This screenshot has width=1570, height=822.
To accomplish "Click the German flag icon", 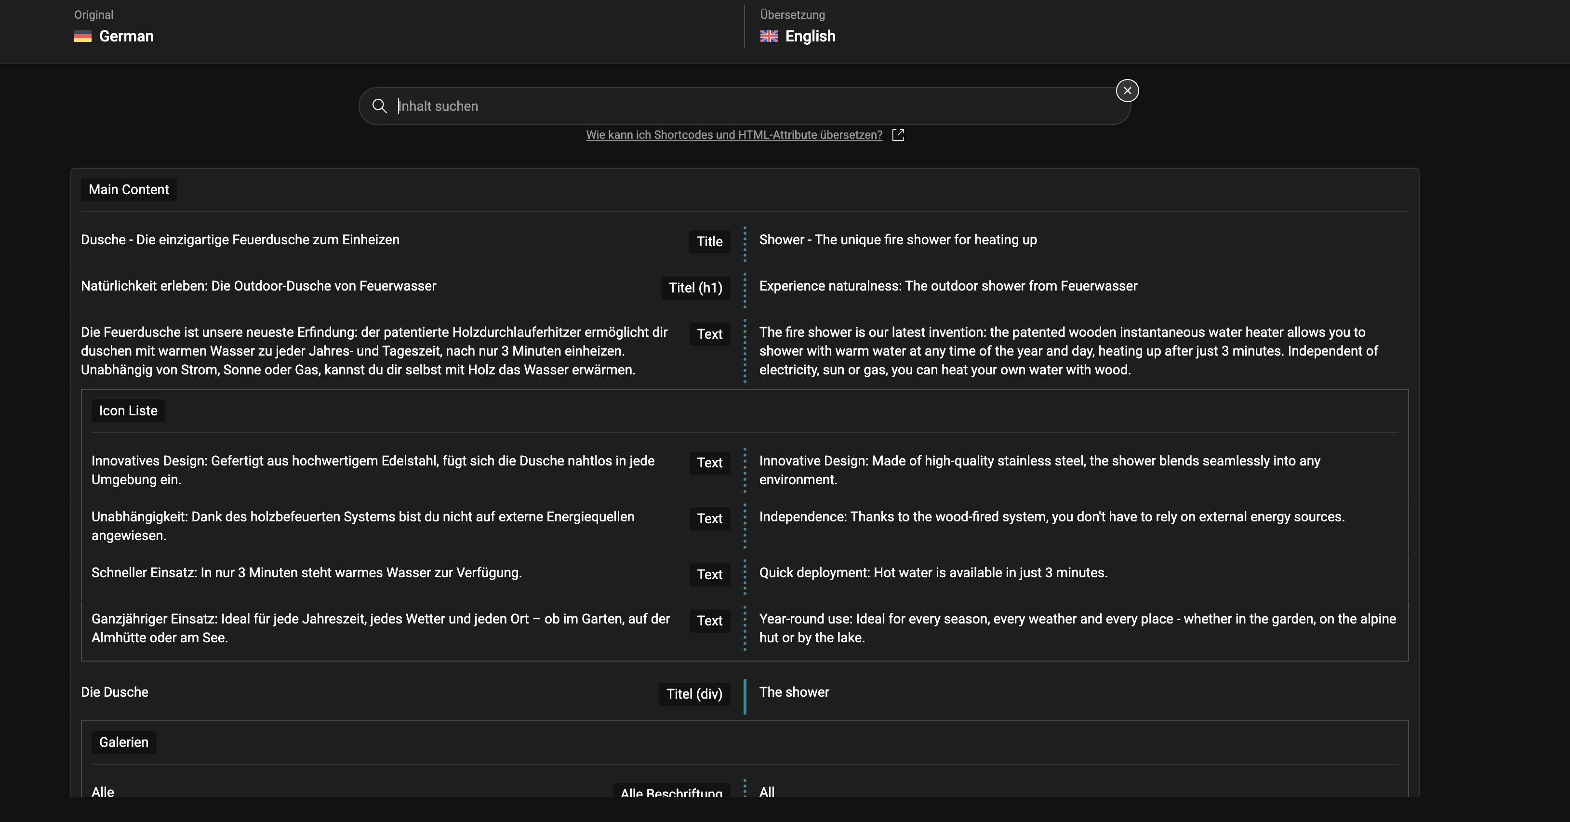I will point(82,37).
